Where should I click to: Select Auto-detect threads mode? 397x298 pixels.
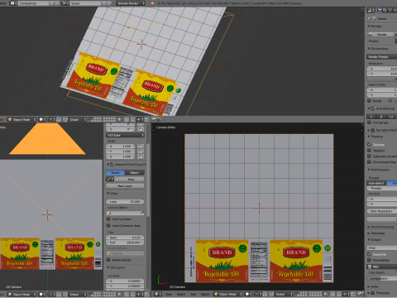[x=376, y=183]
